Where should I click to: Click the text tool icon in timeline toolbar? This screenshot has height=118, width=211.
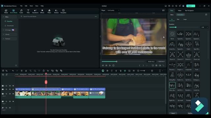pos(30,71)
